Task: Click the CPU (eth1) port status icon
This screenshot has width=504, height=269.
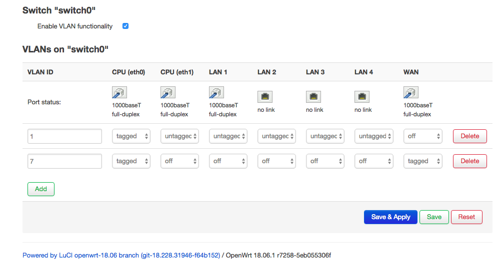Action: click(x=168, y=92)
